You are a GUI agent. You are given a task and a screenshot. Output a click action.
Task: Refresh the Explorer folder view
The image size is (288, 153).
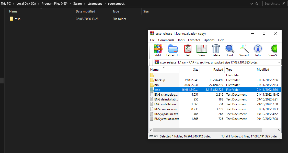click(x=257, y=4)
